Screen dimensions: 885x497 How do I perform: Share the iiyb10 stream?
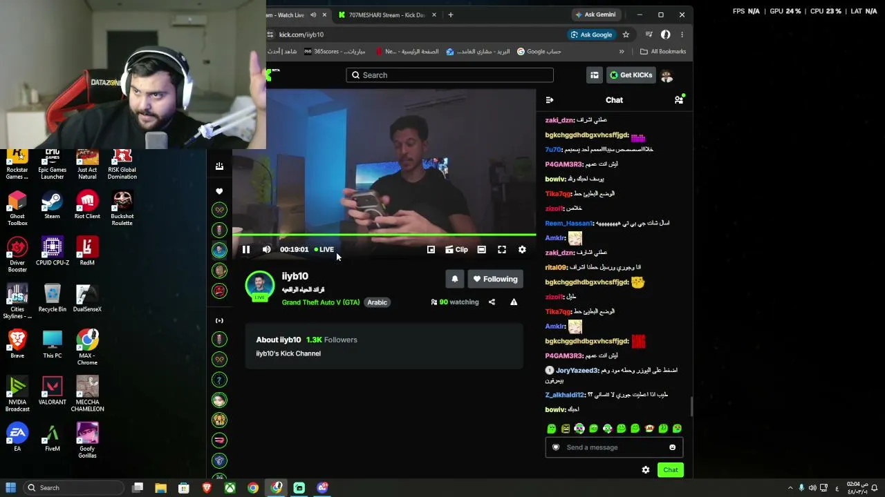492,302
